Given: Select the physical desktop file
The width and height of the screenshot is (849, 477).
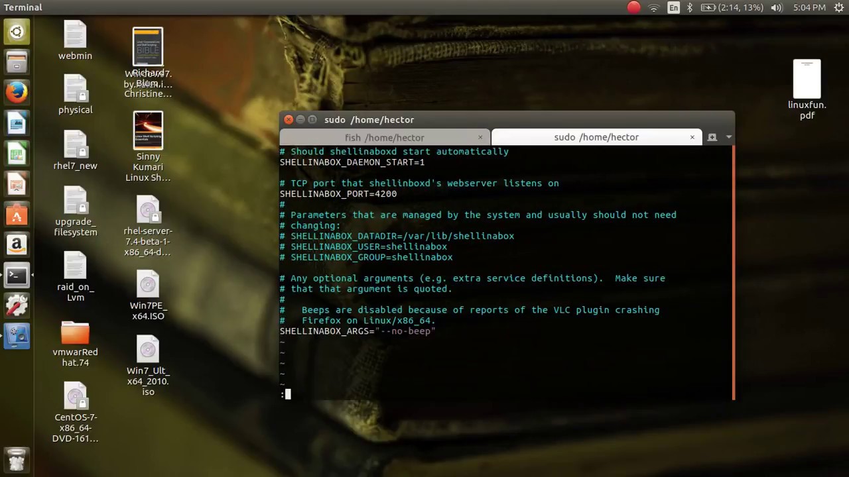Looking at the screenshot, I should [75, 95].
